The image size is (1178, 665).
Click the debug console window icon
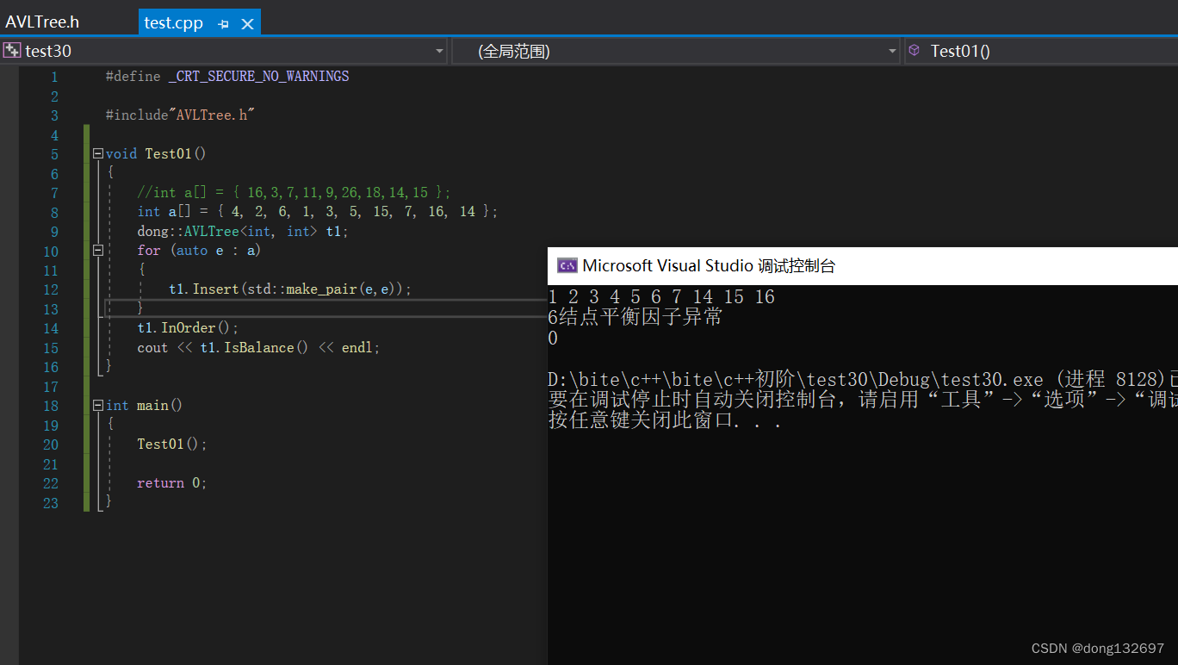(x=567, y=265)
